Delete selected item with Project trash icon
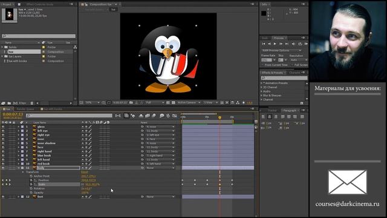Screen dimensions: 387x218 coord(32,103)
